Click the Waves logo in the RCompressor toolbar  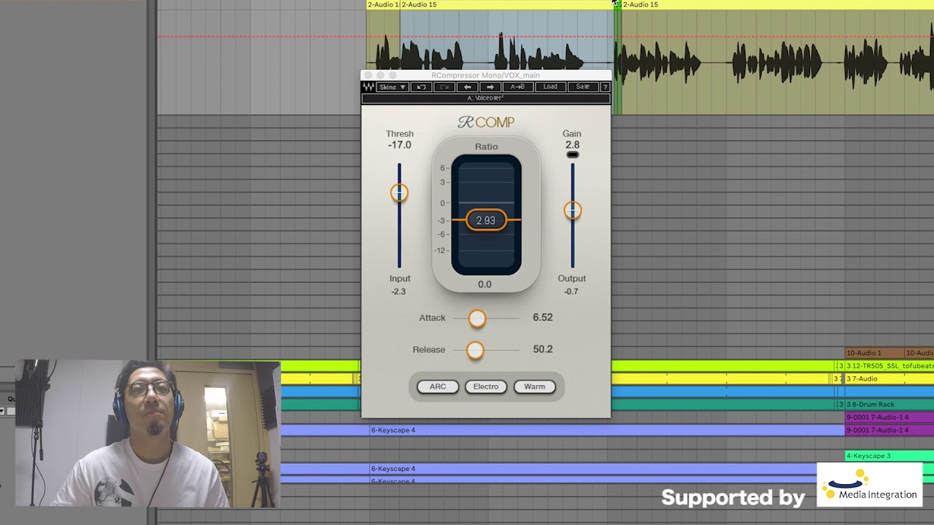point(368,87)
